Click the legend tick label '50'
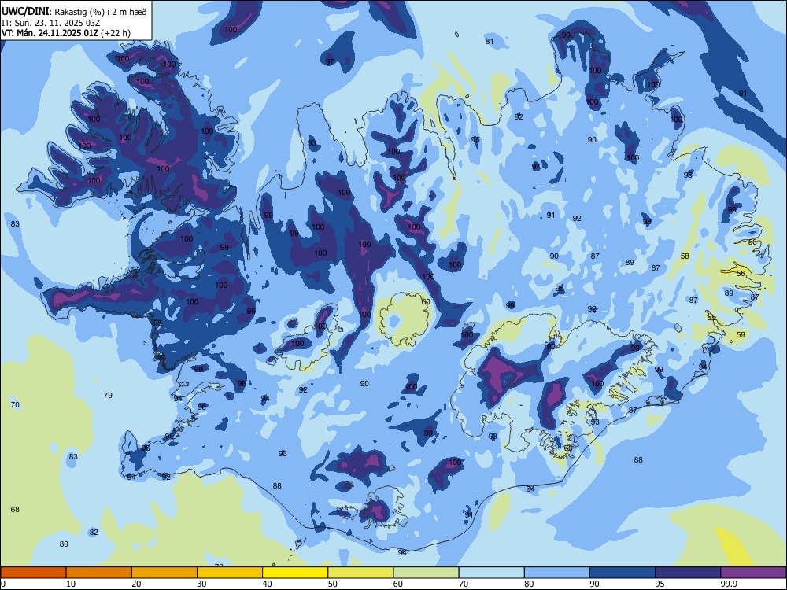This screenshot has height=590, width=787. point(332,584)
